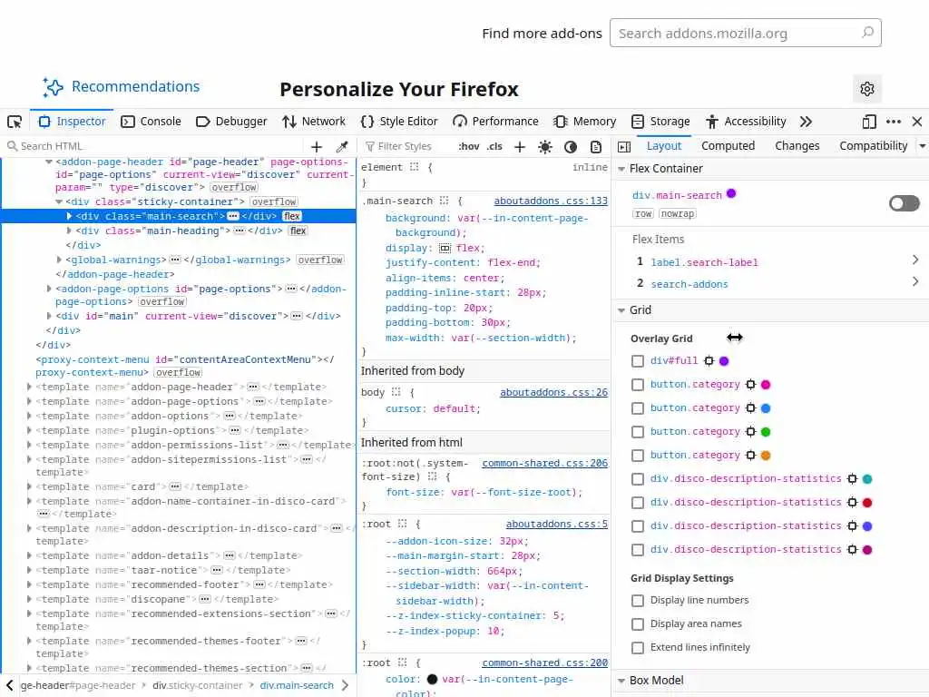This screenshot has width=929, height=697.
Task: Activate the element picker tool
Action: [15, 123]
